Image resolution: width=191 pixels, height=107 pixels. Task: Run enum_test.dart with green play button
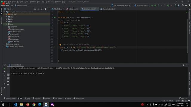(x=152, y=5)
